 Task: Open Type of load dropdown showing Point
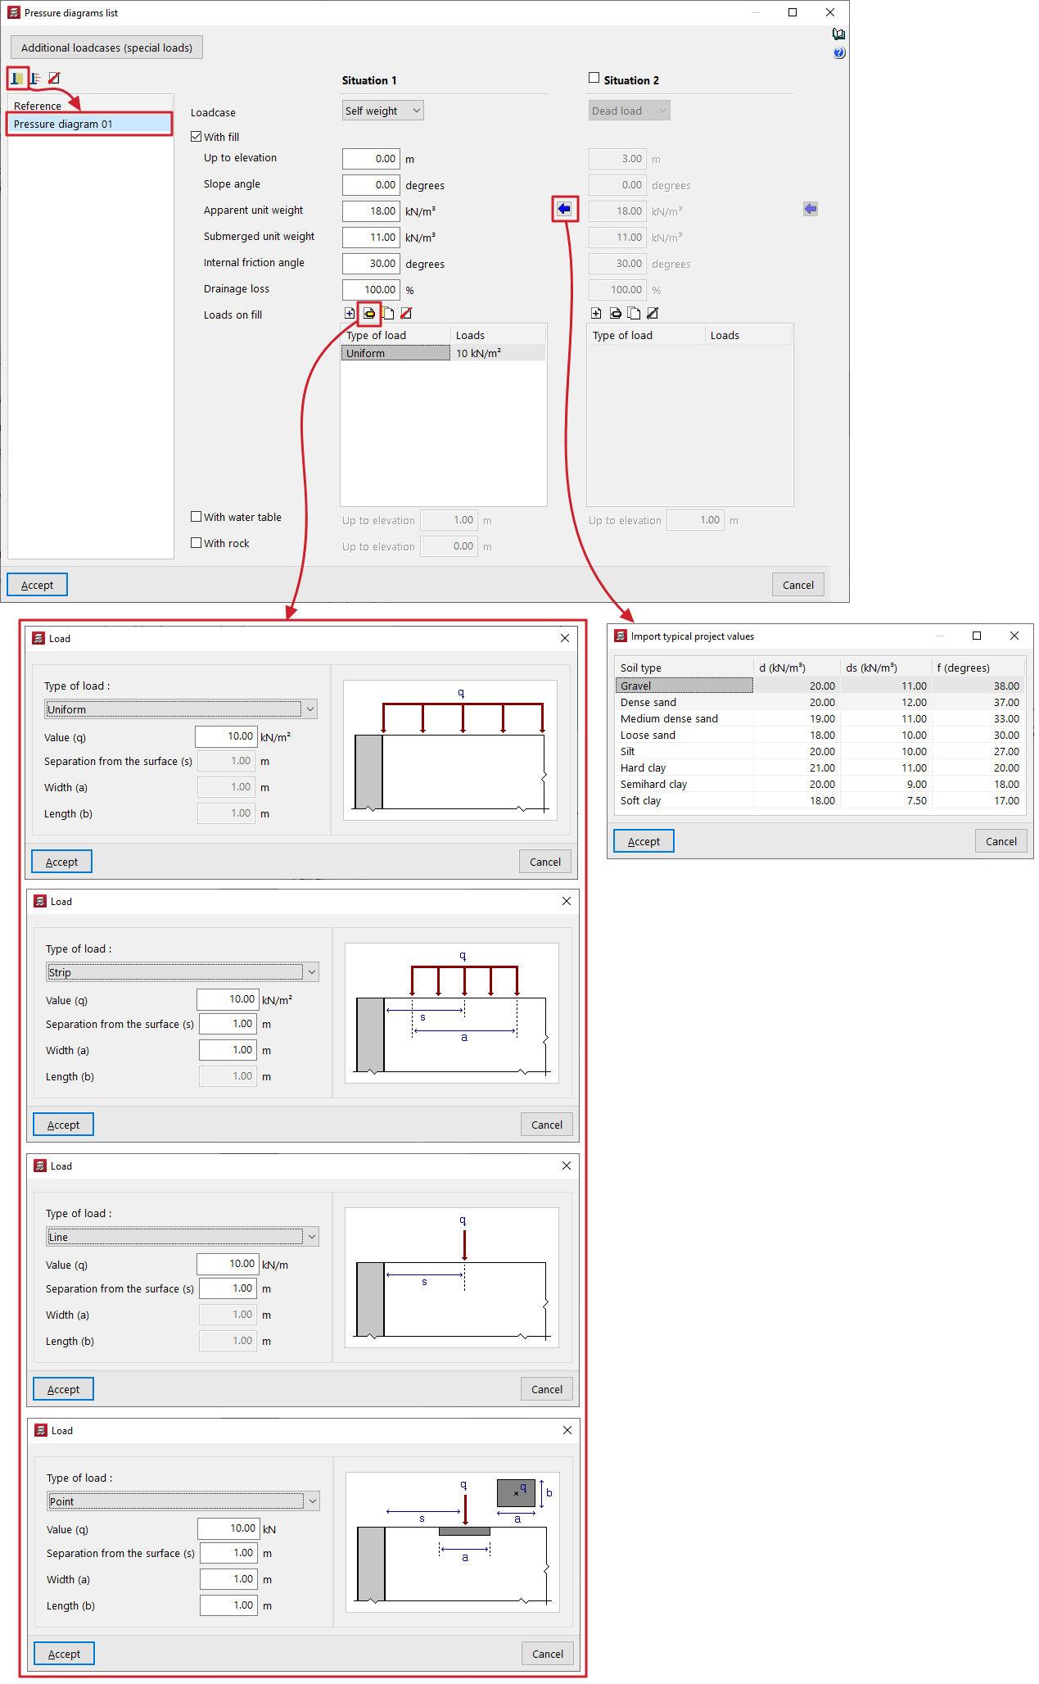[x=183, y=1501]
